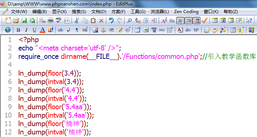Toggle bold formatting
Screen dimensions: 257x137
(18, 30)
